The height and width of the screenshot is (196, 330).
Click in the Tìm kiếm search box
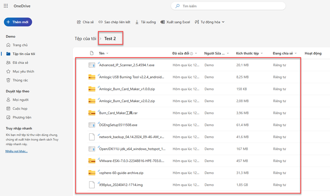tap(229, 6)
